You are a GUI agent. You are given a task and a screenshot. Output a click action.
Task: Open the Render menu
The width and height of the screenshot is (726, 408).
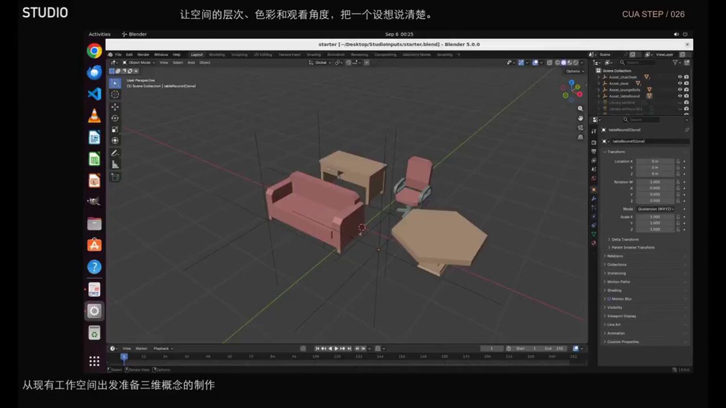143,54
